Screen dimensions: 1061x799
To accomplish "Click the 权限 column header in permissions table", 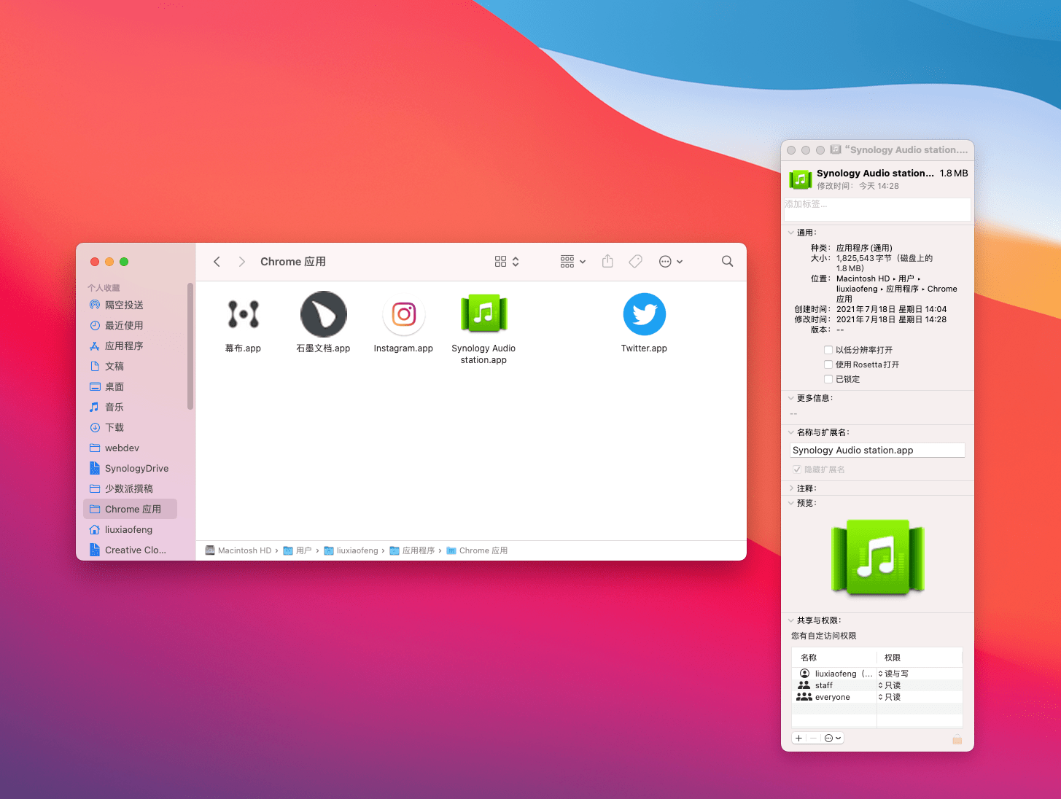I will tap(920, 658).
